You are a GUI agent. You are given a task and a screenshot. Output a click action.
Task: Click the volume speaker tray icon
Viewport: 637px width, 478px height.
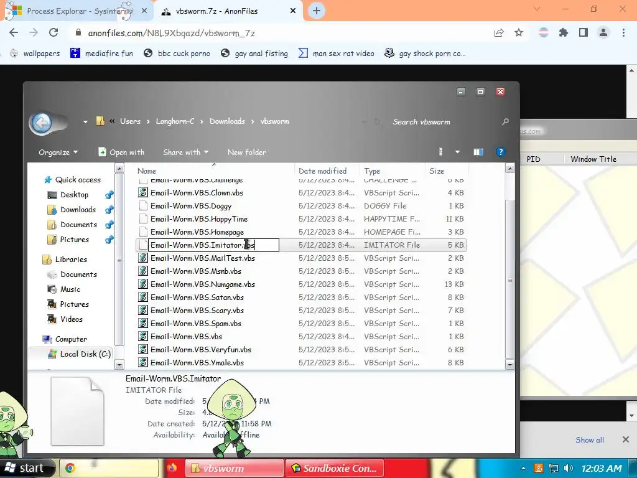point(569,468)
